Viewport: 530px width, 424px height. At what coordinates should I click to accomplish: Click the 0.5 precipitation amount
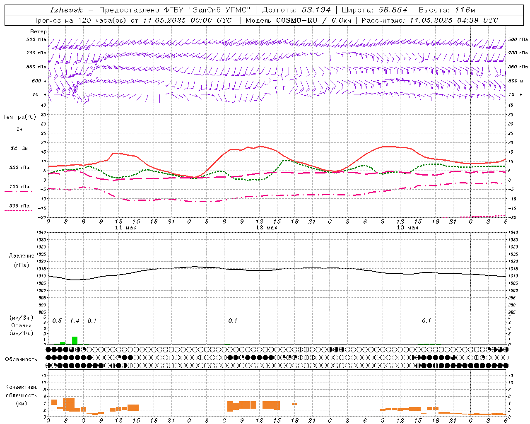57,320
